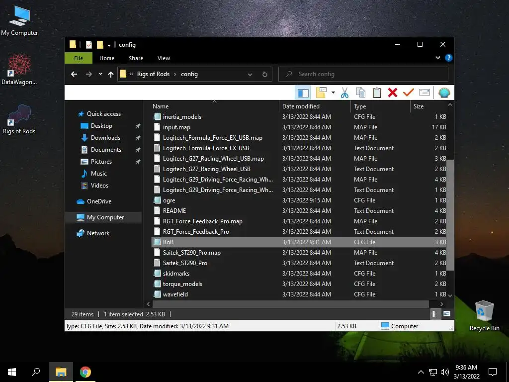Image resolution: width=509 pixels, height=382 pixels.
Task: Open the My Computer desktop icon
Action: 19,21
